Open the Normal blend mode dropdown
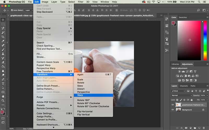 click(182, 95)
